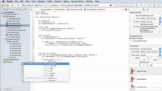
Task: Open the Source Control menu
Action: [x=77, y=1]
